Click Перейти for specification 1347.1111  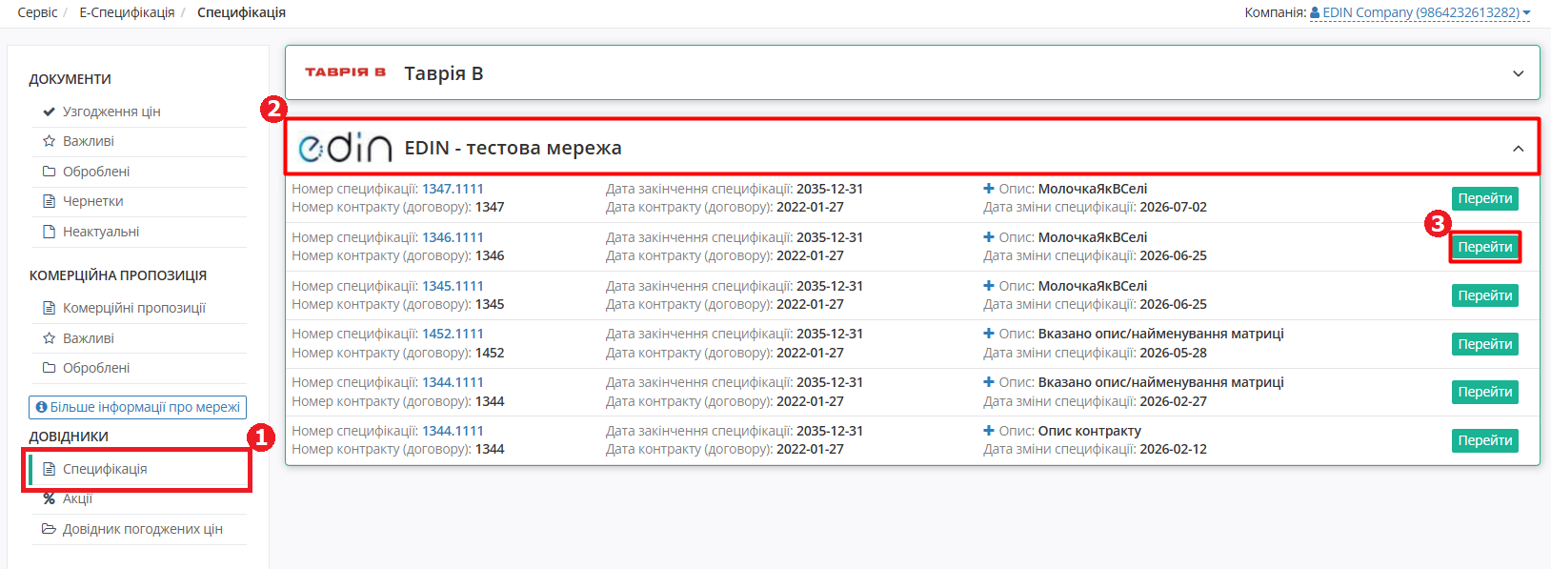click(1485, 198)
